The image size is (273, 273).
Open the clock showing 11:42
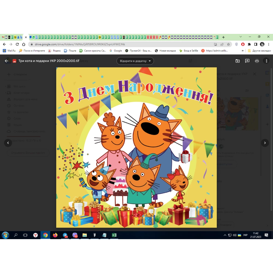point(256,235)
